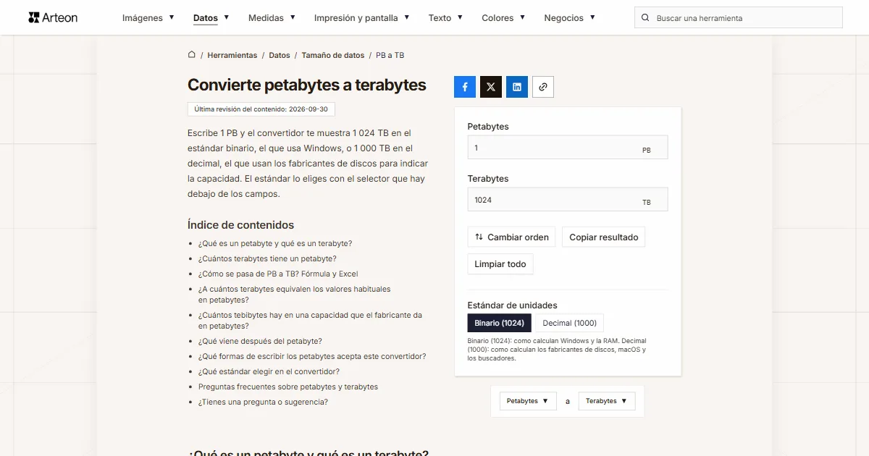Jump to ¿Cuántos tebibytes hay section
Screen dimensions: 869x456
(x=310, y=320)
